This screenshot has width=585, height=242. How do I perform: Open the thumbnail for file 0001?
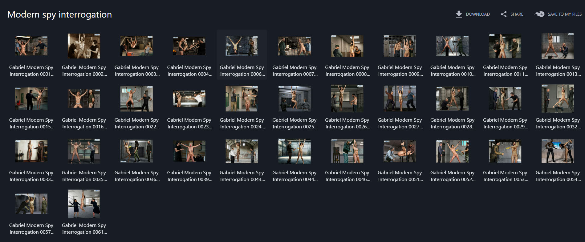[x=31, y=46]
